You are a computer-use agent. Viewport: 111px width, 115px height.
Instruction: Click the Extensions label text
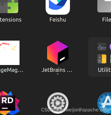click(x=11, y=20)
